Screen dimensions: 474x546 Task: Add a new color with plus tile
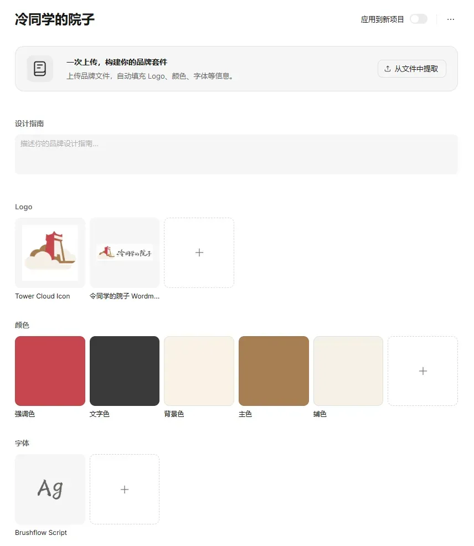423,371
